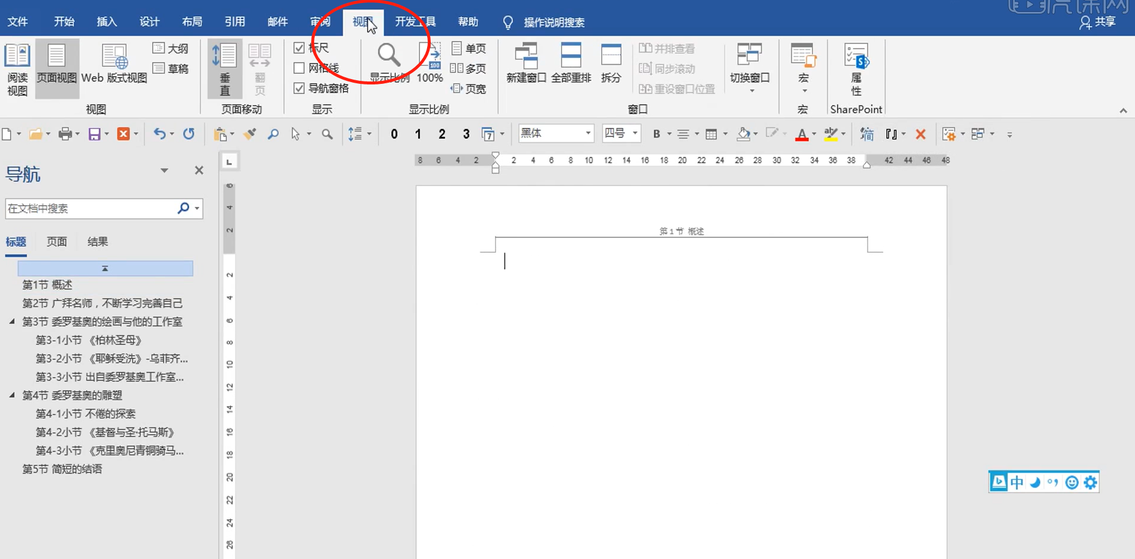Click 全部重排 arrange all icon
The height and width of the screenshot is (559, 1135).
(x=570, y=56)
